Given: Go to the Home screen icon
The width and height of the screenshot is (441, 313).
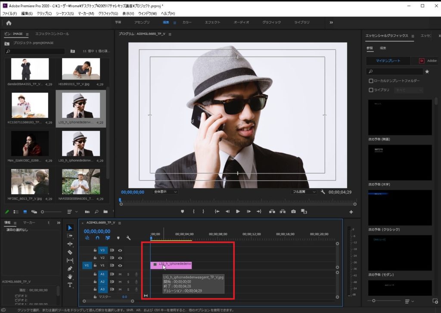Looking at the screenshot, I should [x=9, y=23].
